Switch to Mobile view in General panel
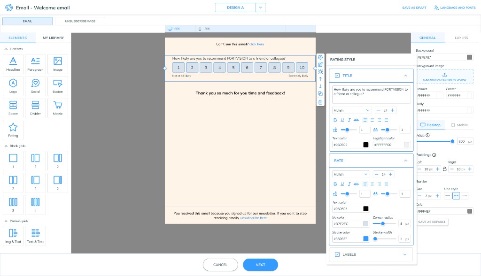Image resolution: width=481 pixels, height=276 pixels. click(459, 125)
